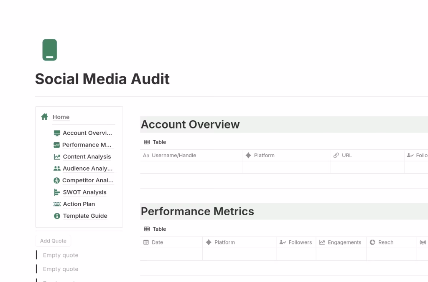Open the Home link in sidebar

pos(61,117)
